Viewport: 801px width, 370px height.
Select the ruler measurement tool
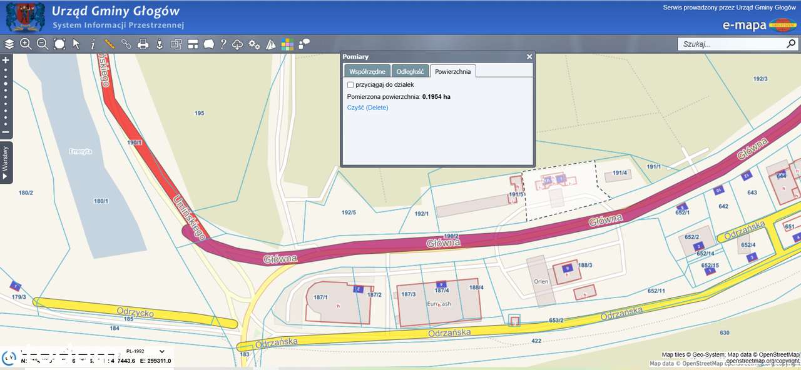pos(110,44)
